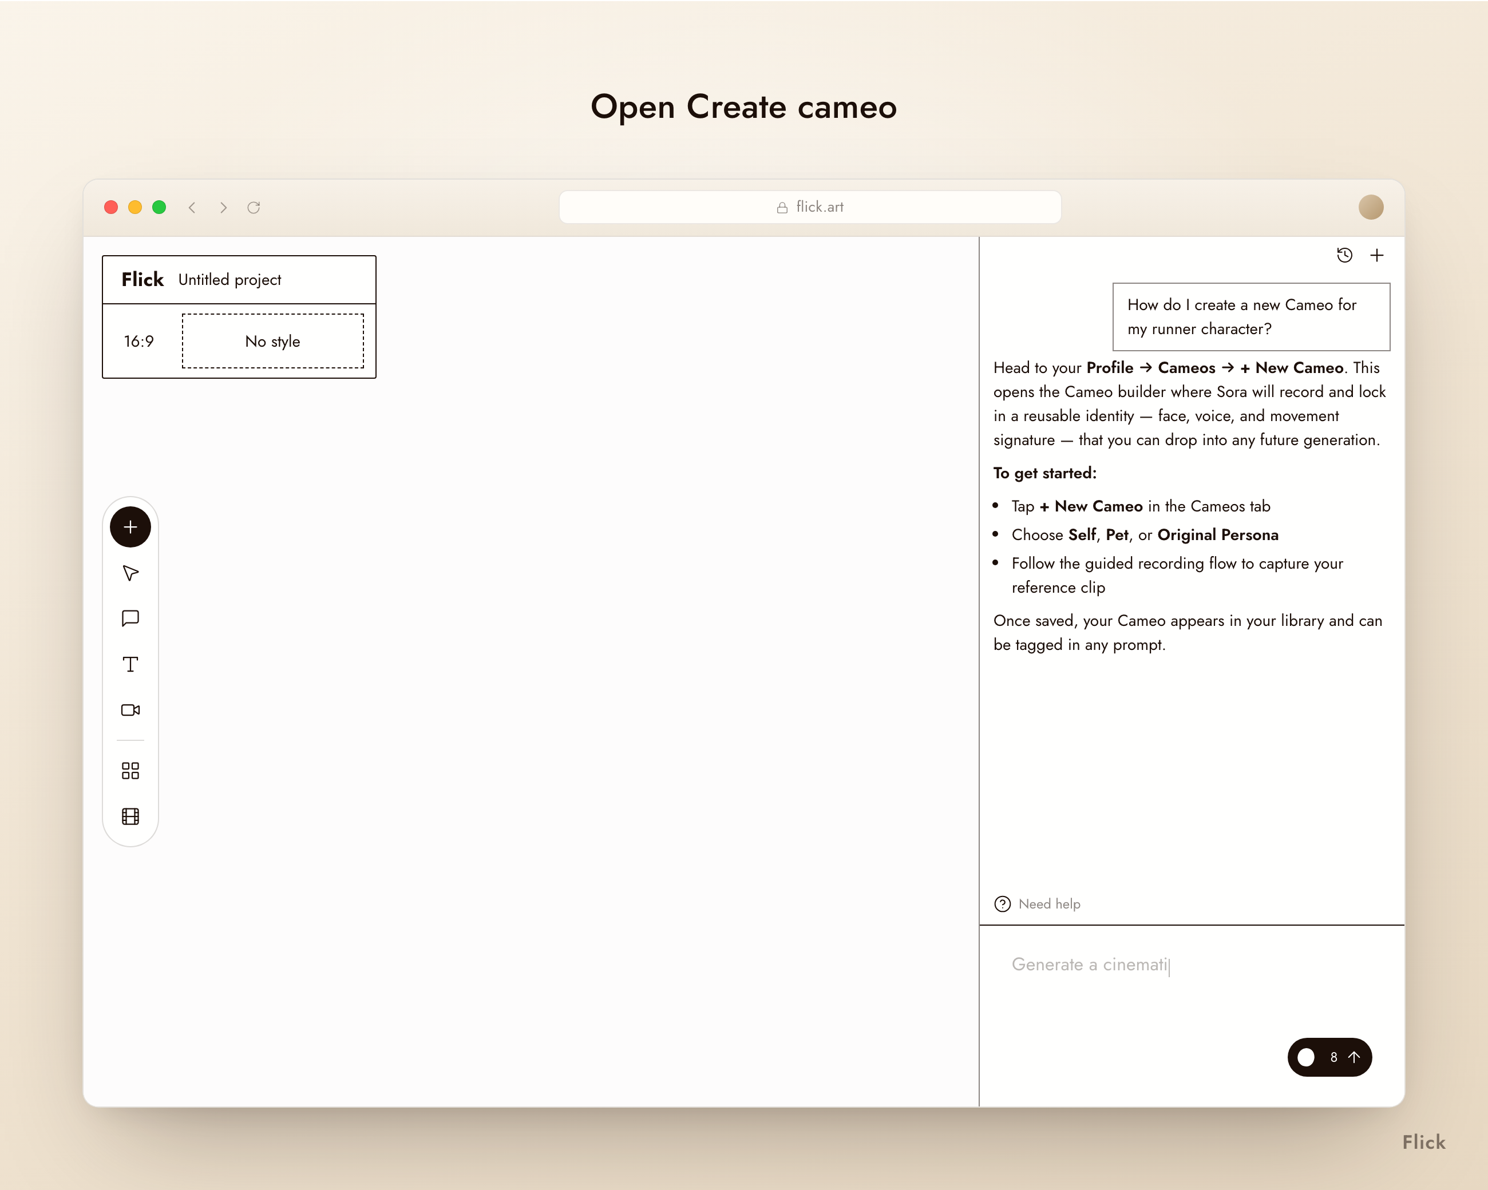Click the Untitled project name
Image resolution: width=1488 pixels, height=1190 pixels.
(230, 279)
